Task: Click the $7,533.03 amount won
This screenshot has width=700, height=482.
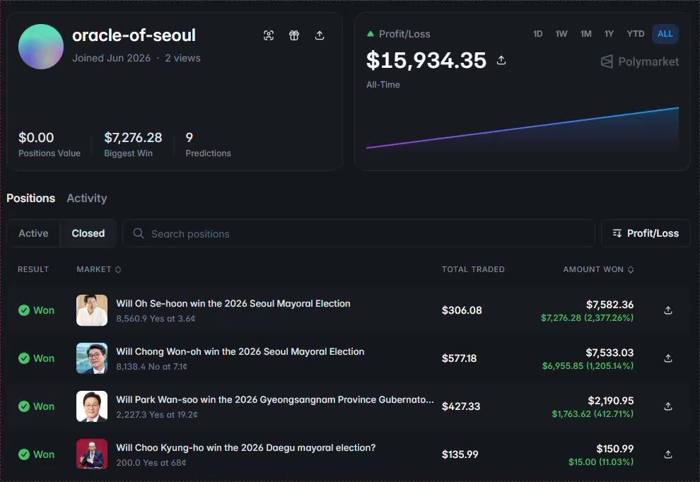Action: (x=609, y=353)
